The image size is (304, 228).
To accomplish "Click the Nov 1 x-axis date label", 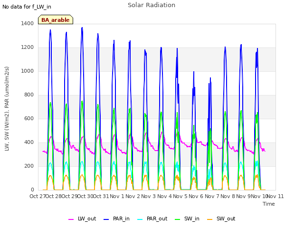I will pos(117,196).
